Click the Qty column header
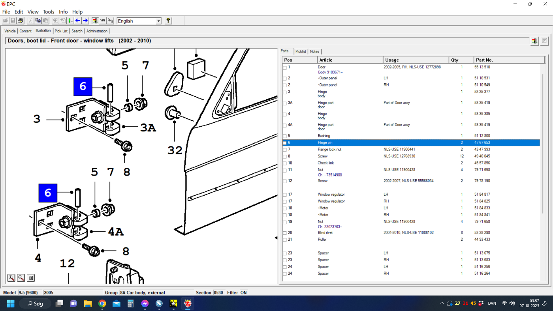The image size is (553, 311). point(462,60)
